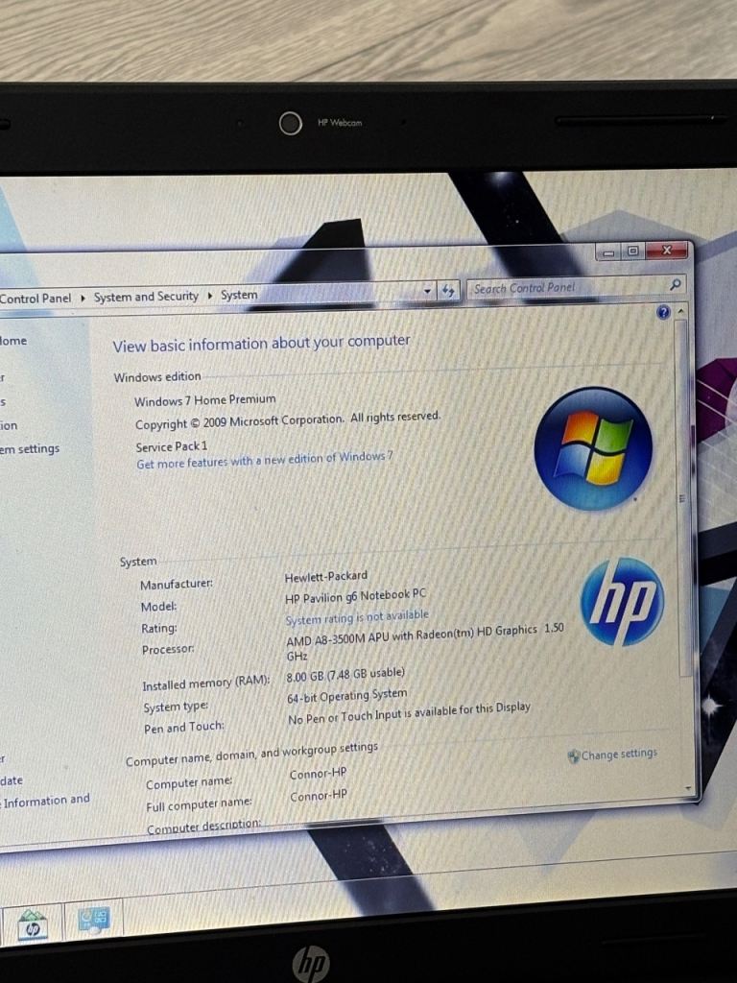Open the HP app icon in taskbar
This screenshot has height=983, width=737.
pos(33,924)
